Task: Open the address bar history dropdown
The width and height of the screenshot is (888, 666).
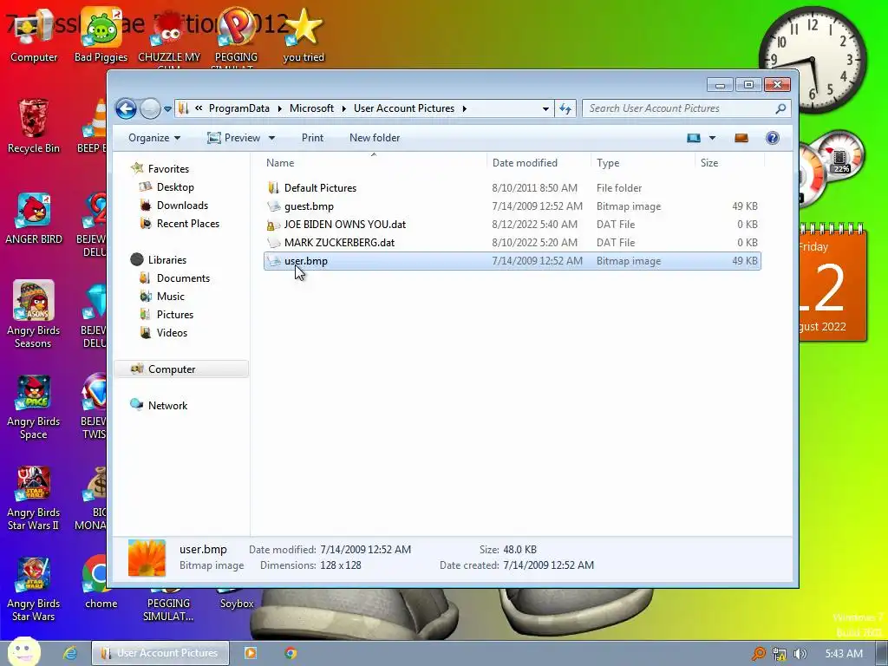Action: [545, 108]
